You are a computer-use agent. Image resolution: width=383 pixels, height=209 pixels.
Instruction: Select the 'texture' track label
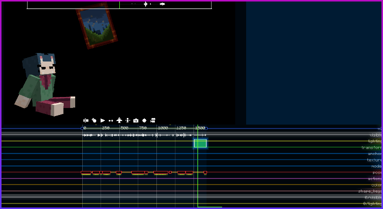[374, 160]
